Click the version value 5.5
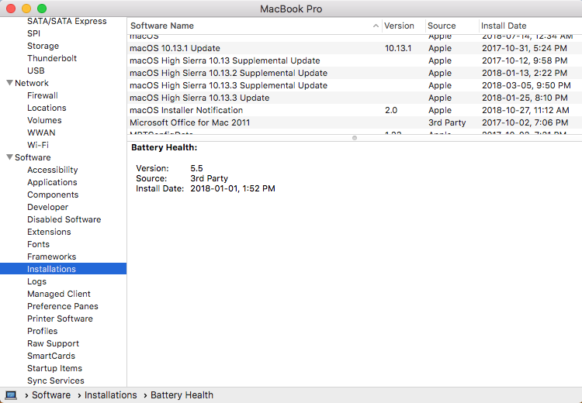 tap(196, 168)
